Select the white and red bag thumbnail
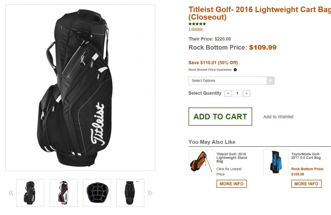331x215 pixels. click(x=63, y=193)
